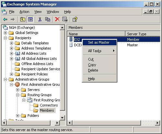Screen dimensions: 162x134
Task: Click the Up one level folder icon
Action: click(23, 19)
